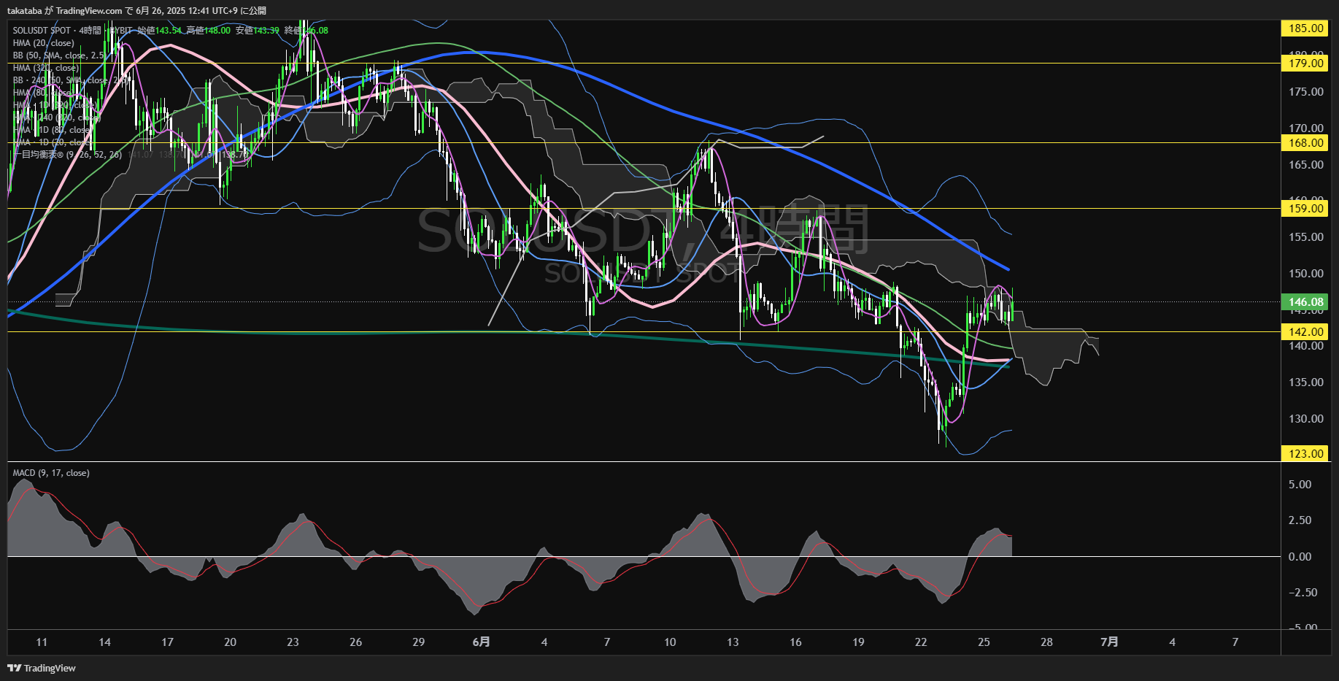
Task: Click the 150.00 price axis value
Action: point(1306,274)
